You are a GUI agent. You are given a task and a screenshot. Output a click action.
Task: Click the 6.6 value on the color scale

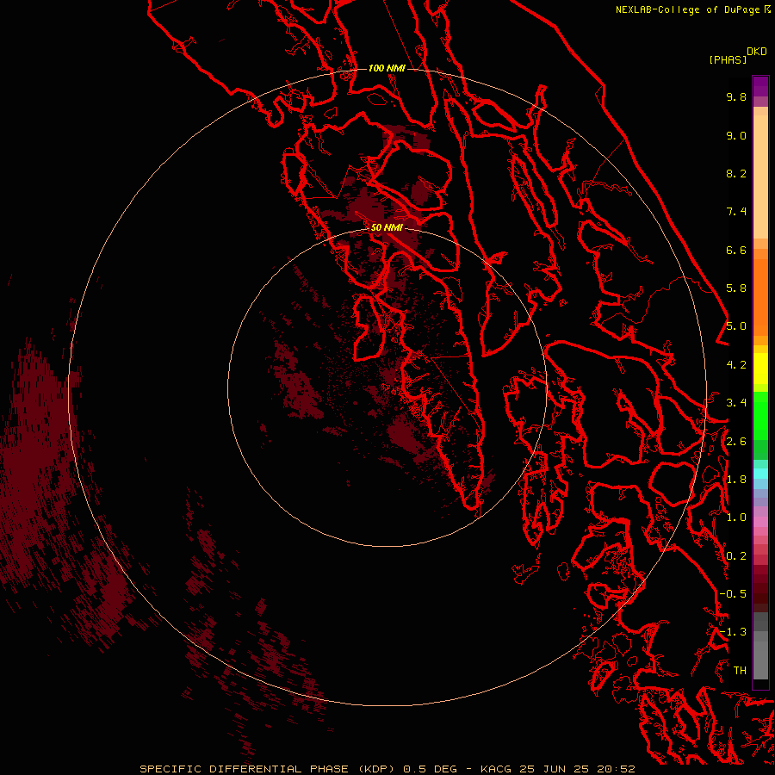(736, 250)
